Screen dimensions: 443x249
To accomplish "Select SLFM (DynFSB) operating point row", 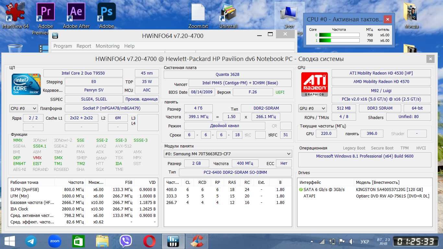I will 83,189.
